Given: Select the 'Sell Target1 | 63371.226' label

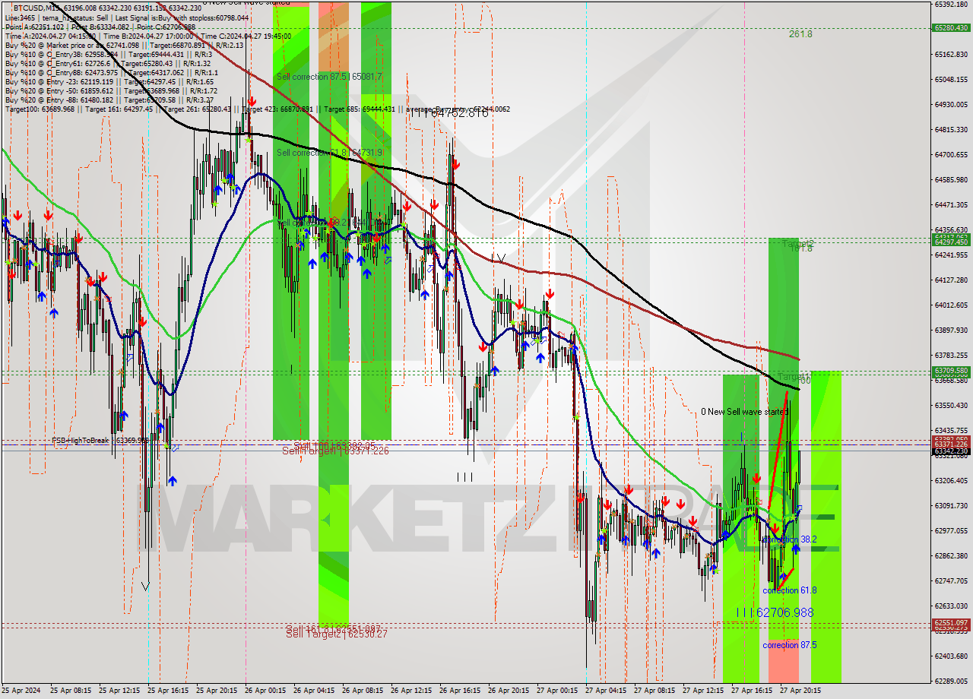Looking at the screenshot, I should [335, 451].
